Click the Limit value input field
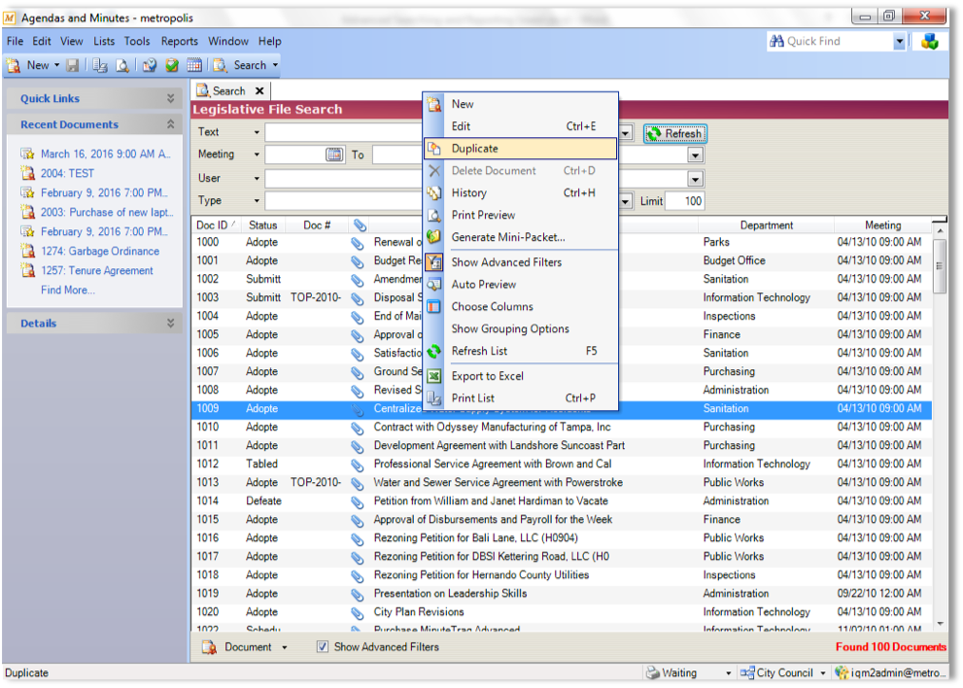 pos(684,201)
